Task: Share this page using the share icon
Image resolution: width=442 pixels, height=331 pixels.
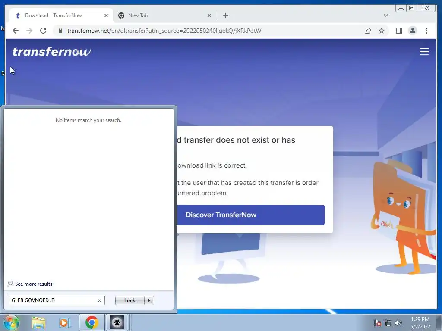Action: point(368,31)
